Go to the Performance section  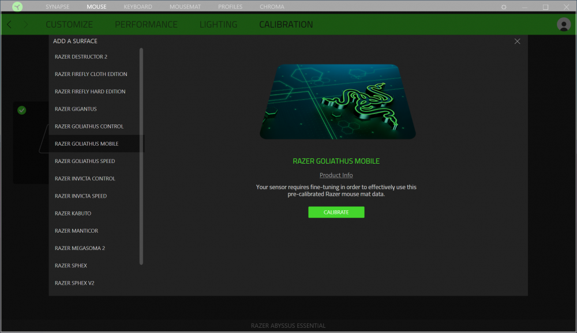tap(146, 25)
